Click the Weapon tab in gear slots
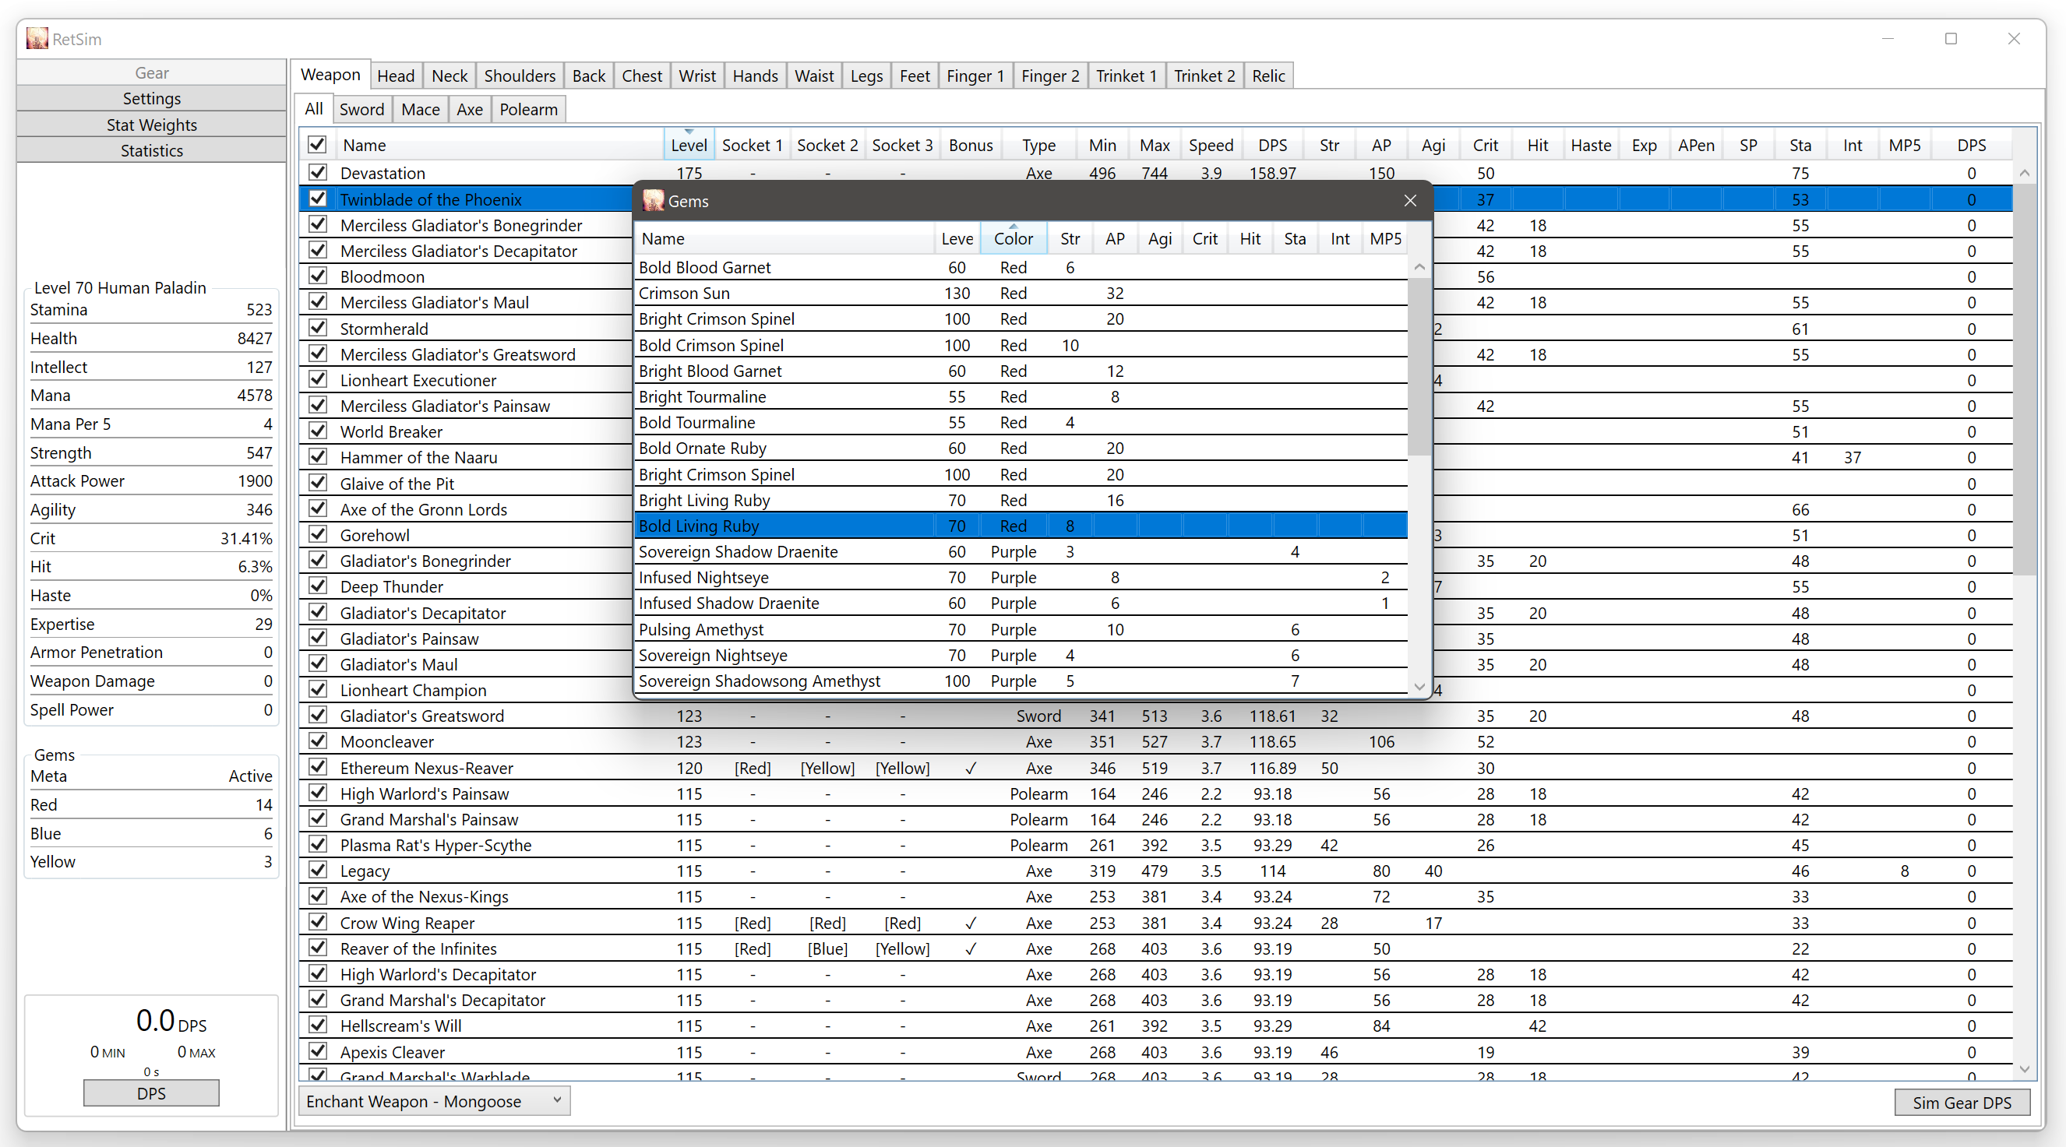Screen dimensions: 2066x1147 pos(330,76)
